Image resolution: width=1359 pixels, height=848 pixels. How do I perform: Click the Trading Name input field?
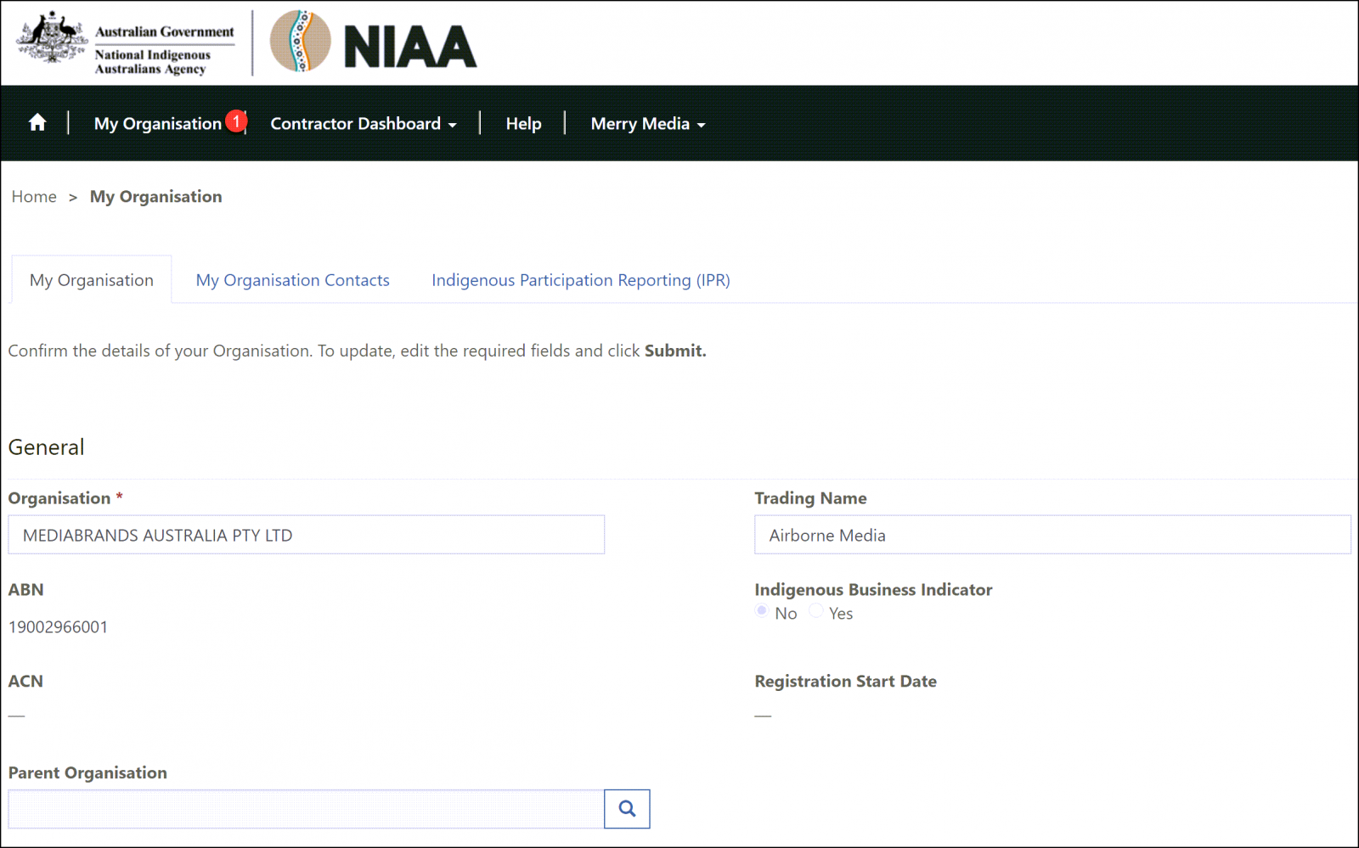tap(1052, 535)
